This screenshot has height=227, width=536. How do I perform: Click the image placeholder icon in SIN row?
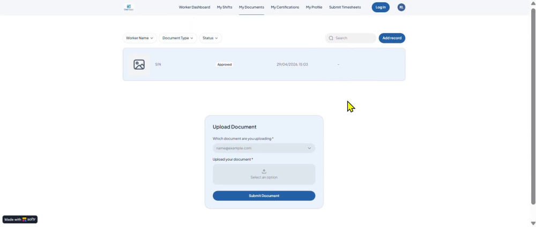pyautogui.click(x=139, y=65)
